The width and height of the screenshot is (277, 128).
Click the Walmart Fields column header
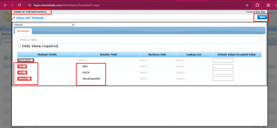pyautogui.click(x=47, y=55)
